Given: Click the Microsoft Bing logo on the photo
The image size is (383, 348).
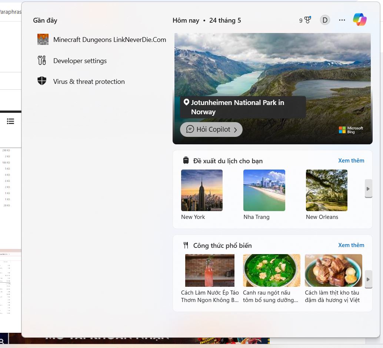Looking at the screenshot, I should (350, 130).
